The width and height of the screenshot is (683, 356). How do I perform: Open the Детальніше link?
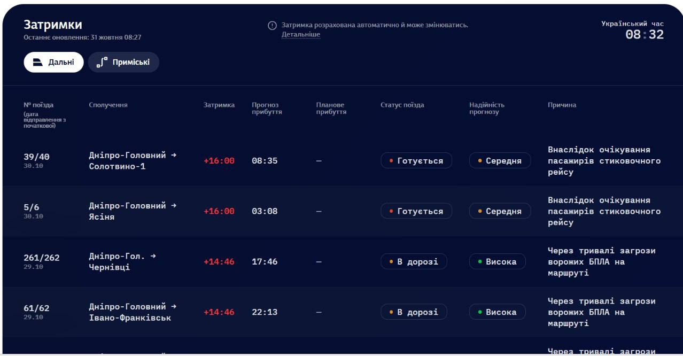tap(301, 35)
